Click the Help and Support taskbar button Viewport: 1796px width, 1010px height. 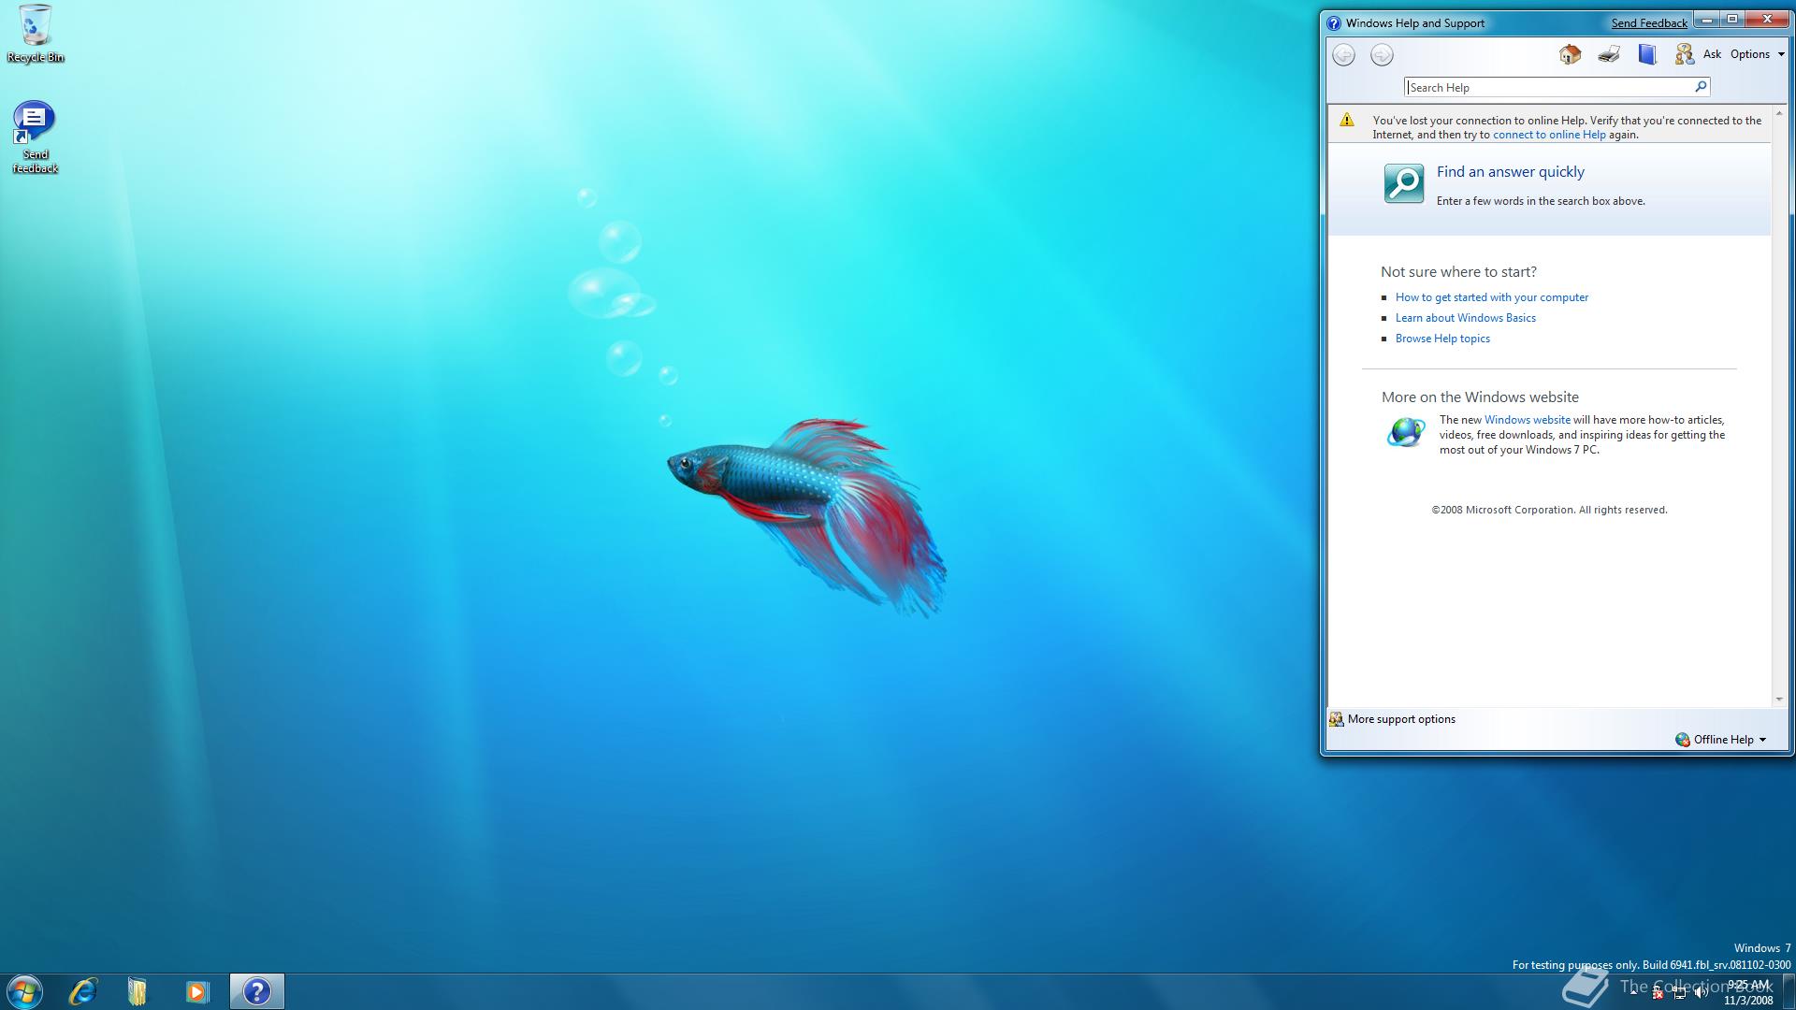click(257, 991)
